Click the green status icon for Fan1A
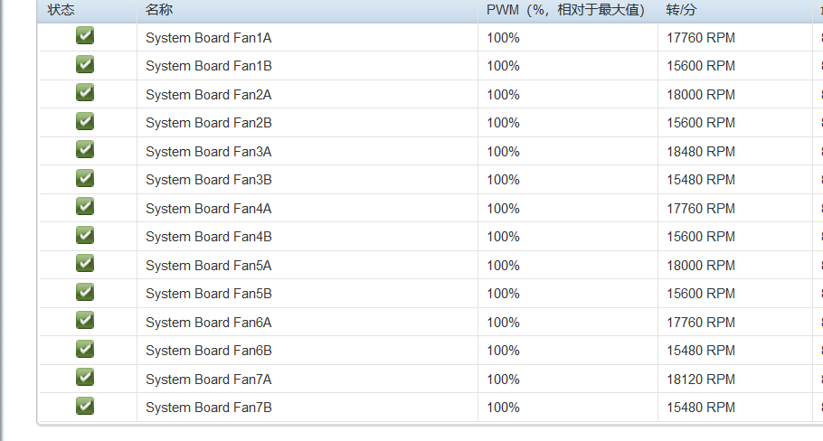The height and width of the screenshot is (441, 823). 85,35
